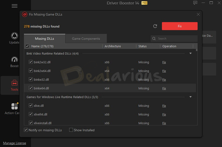Click Fix link for xlivefnt.dll

pos(164,114)
